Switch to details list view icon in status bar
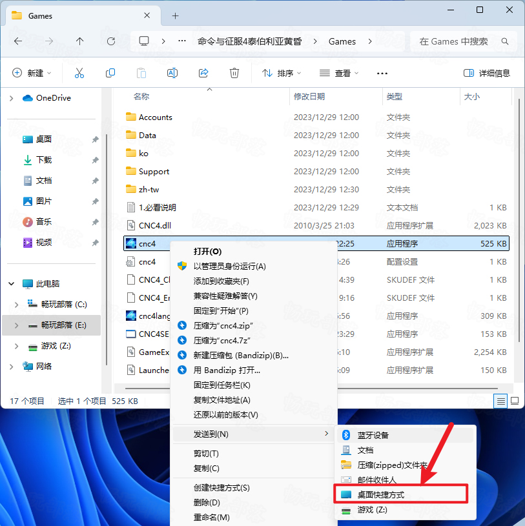 501,401
